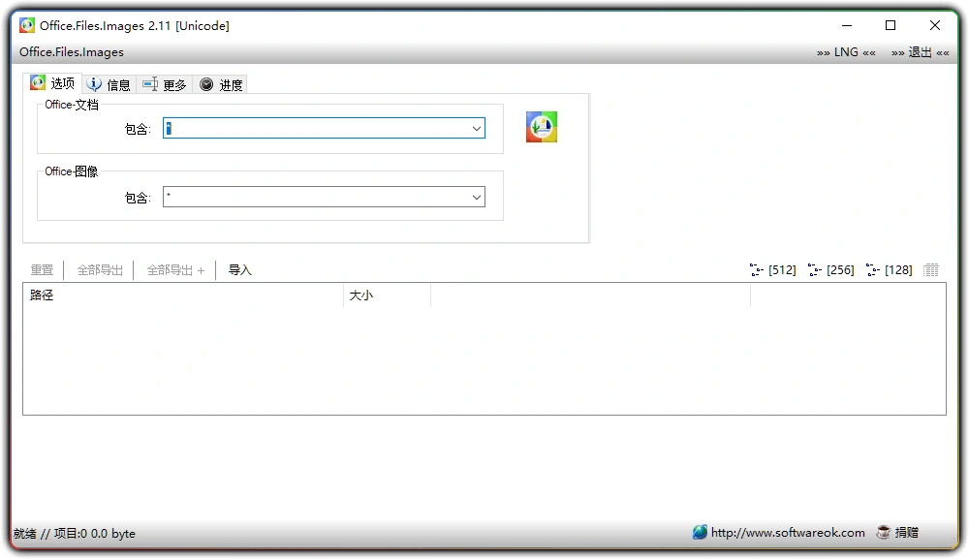
Task: Open the LNG language menu
Action: 846,52
